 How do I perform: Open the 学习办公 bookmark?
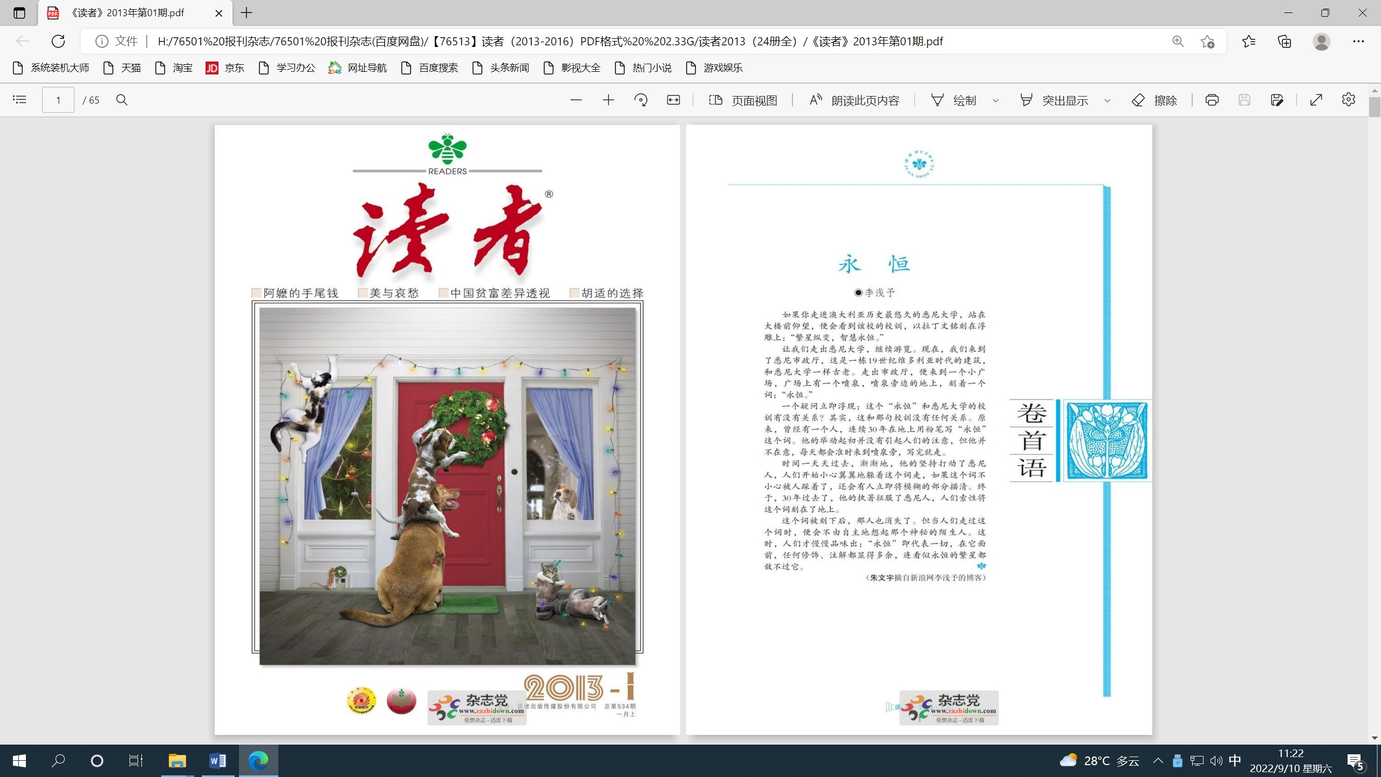click(287, 68)
